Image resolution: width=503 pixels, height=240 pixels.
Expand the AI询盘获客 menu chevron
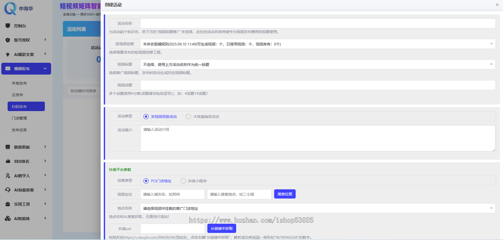coord(45,190)
